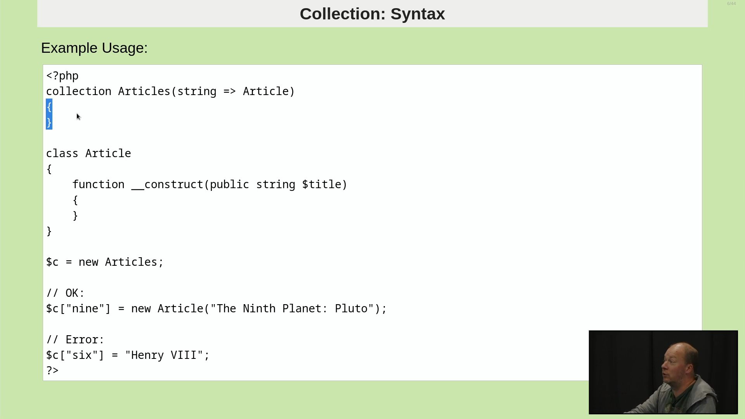
Task: Click the word "collection" in the code
Action: click(x=78, y=92)
